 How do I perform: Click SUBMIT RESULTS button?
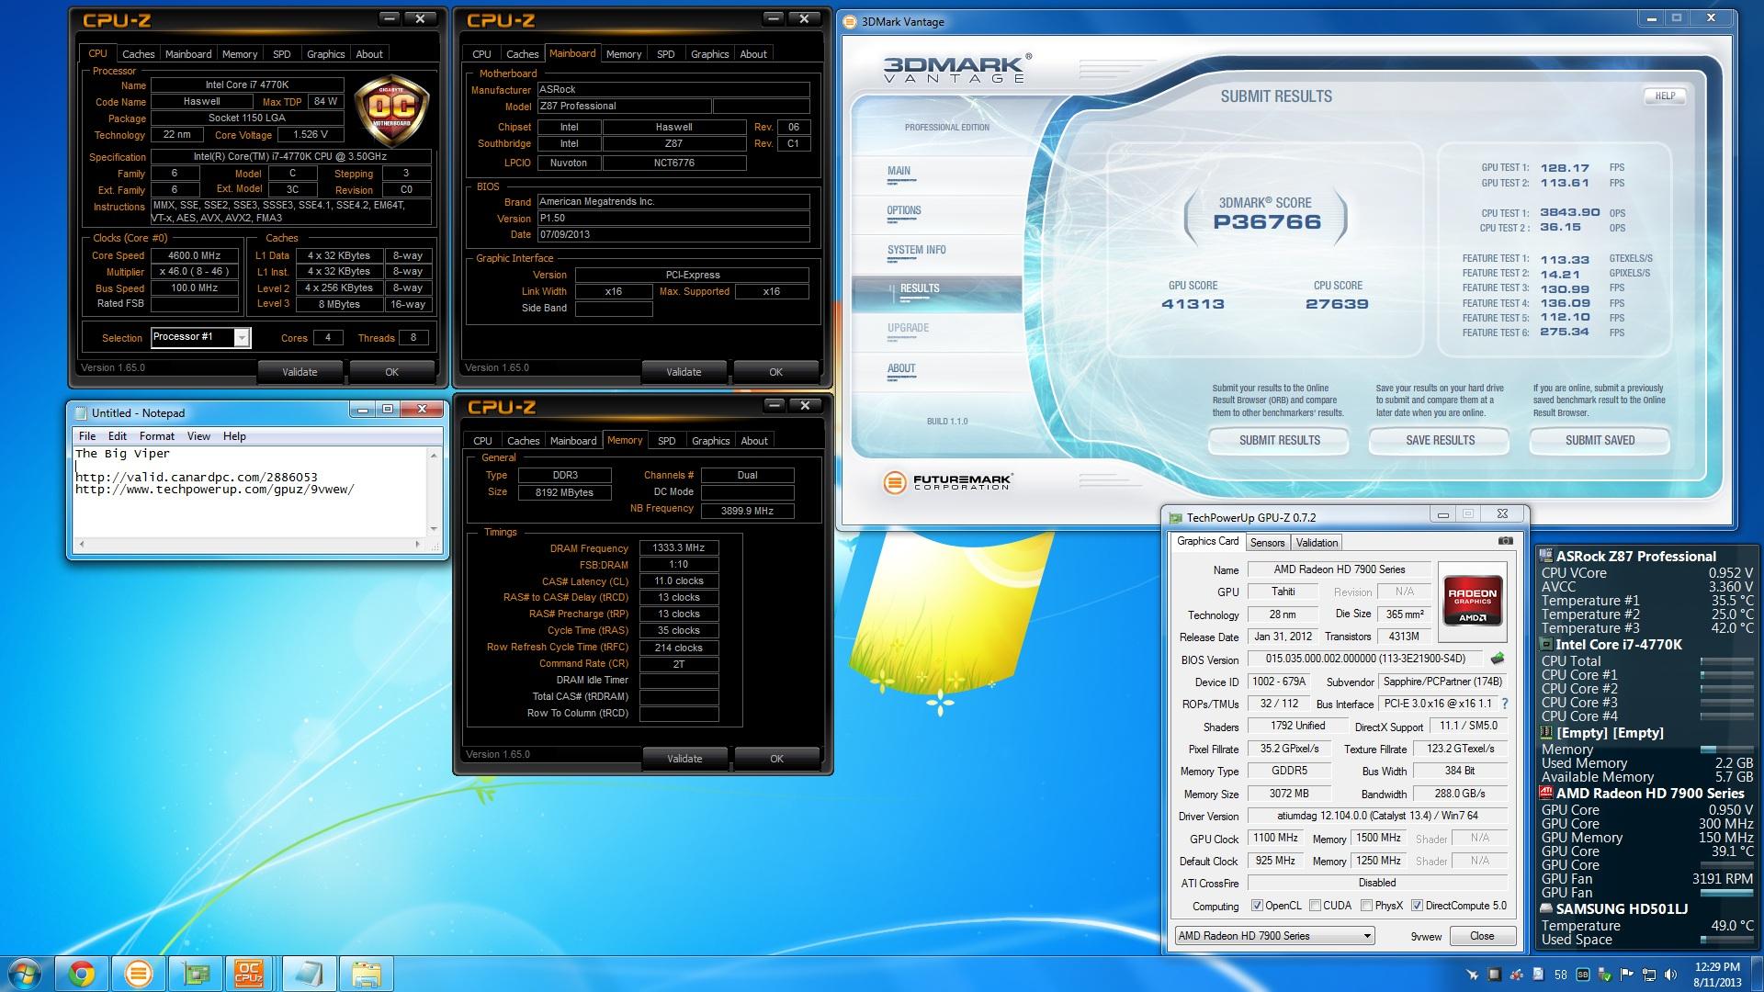(x=1279, y=441)
